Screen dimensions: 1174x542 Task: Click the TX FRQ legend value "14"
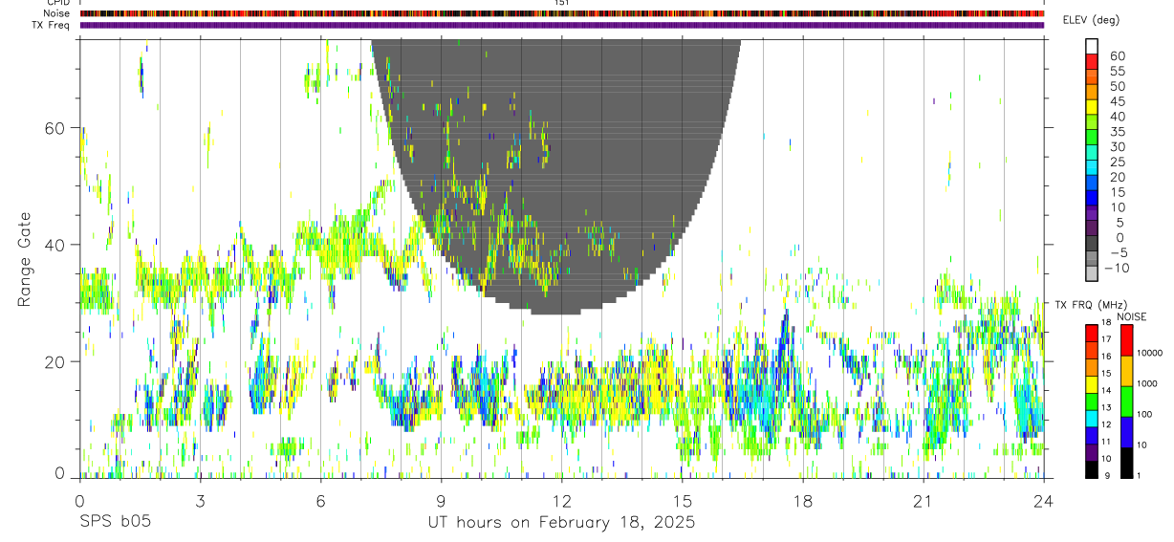point(1105,390)
